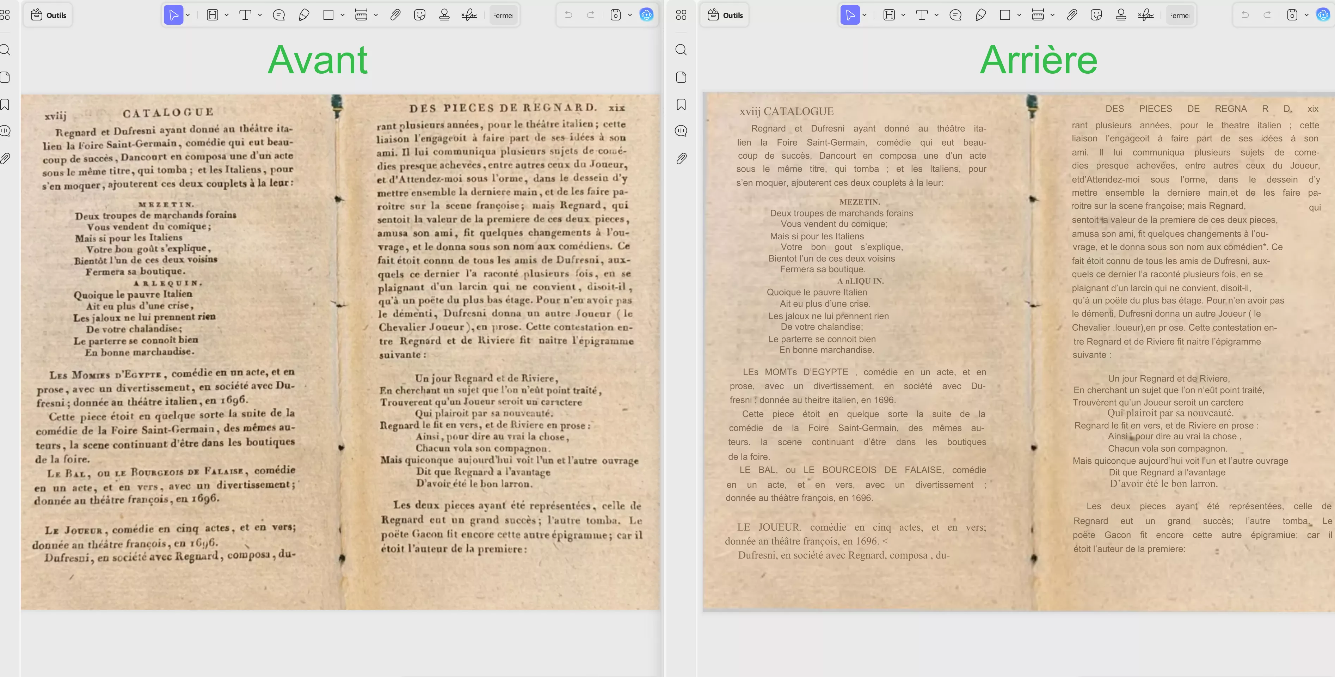
Task: Open the grid view of pages
Action: tap(6, 14)
